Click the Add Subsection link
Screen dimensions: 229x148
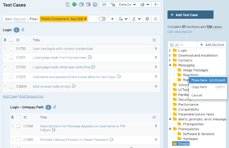pyautogui.click(x=31, y=96)
